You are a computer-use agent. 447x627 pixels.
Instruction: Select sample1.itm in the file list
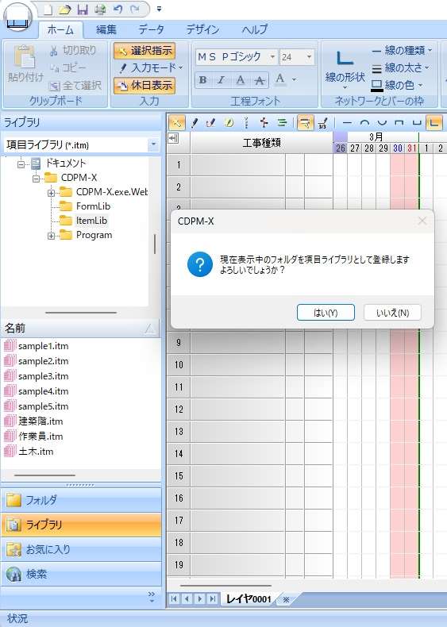(43, 346)
